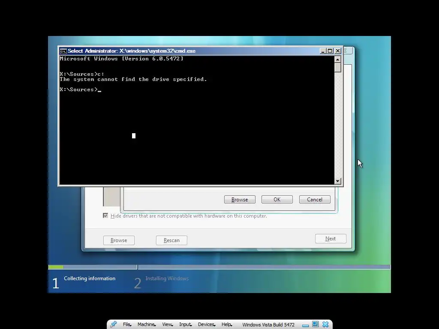This screenshot has height=329, width=439.
Task: Click the 'X:\Sources>c:' command line
Action: [x=82, y=74]
